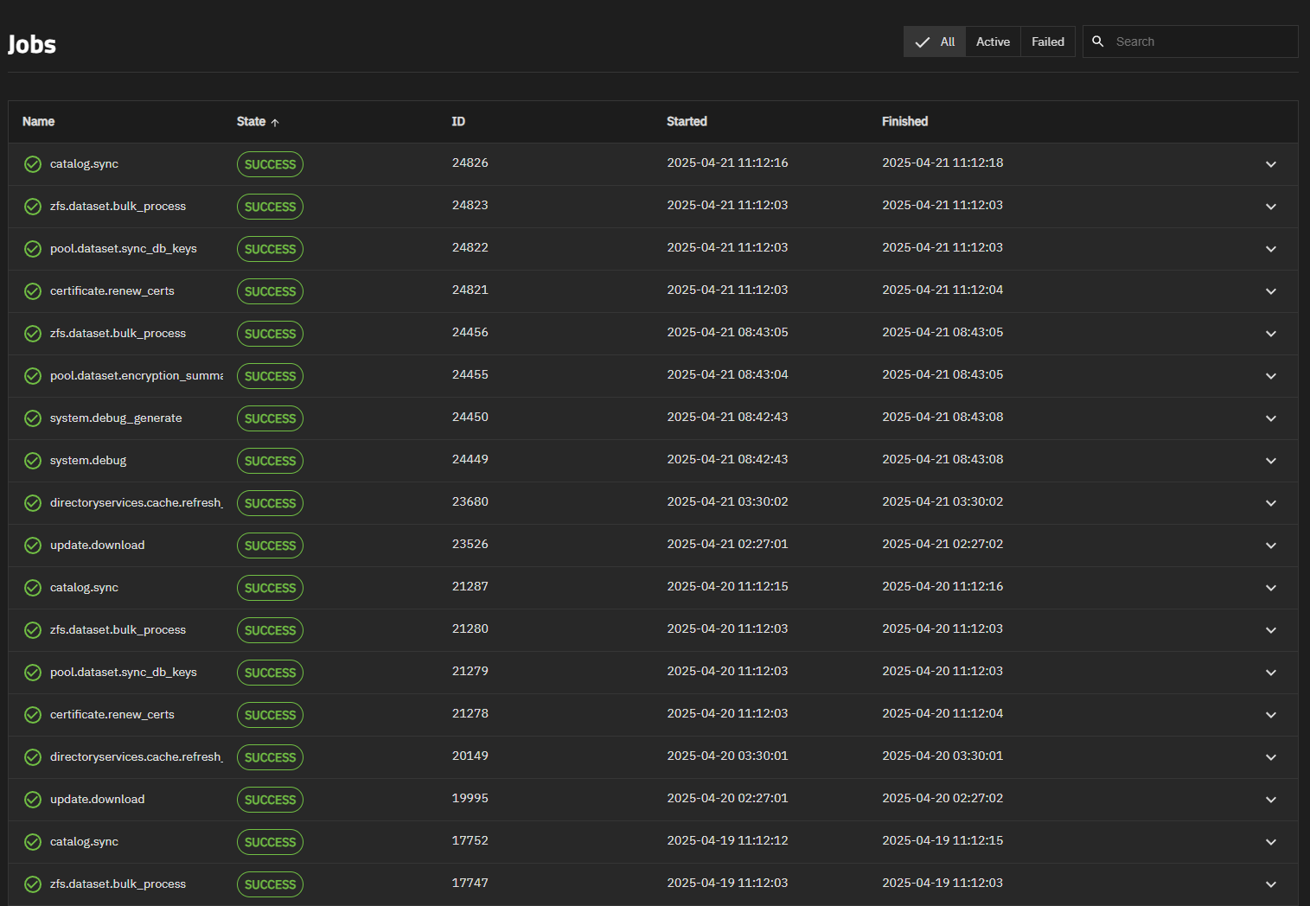
Task: Click the success check icon for job 24823
Action: coord(33,207)
